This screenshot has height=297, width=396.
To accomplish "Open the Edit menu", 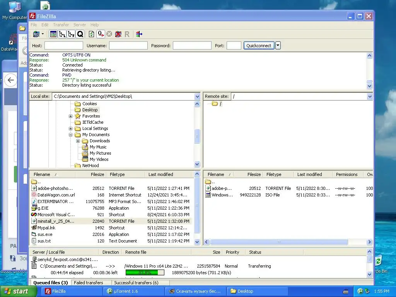I will click(x=45, y=25).
